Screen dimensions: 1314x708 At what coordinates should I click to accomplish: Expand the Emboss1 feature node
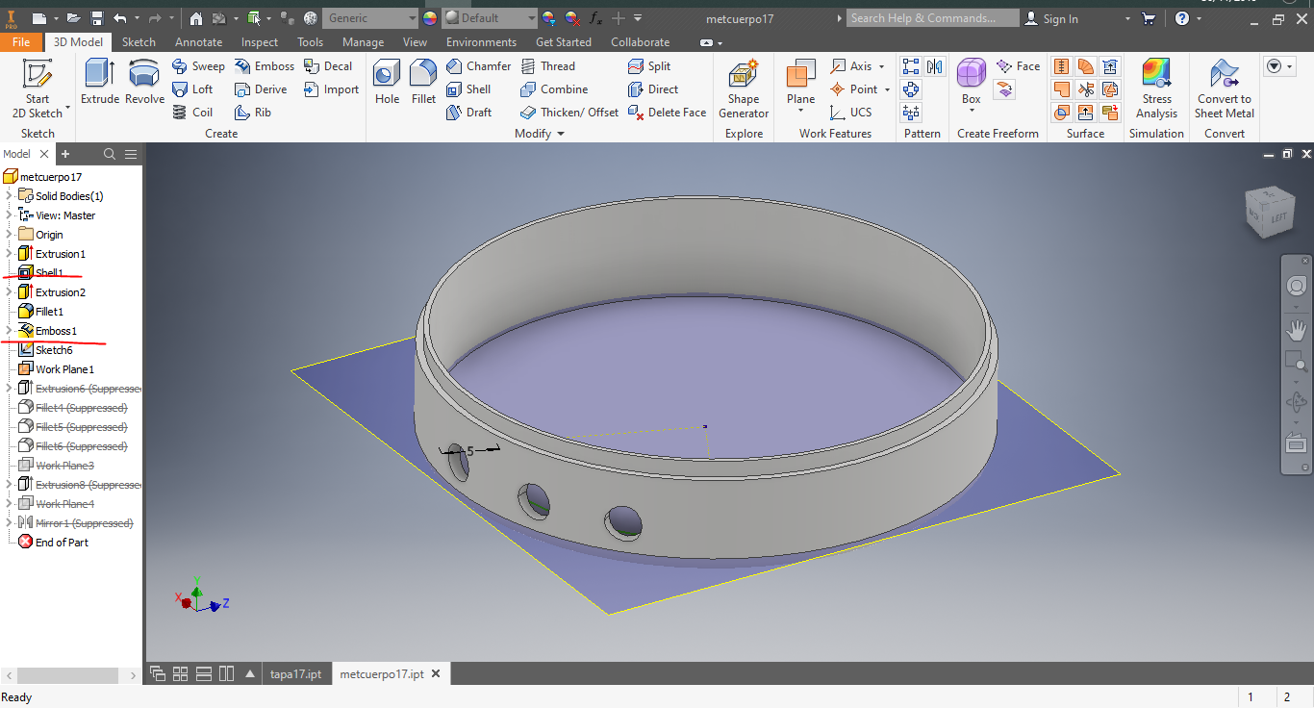[9, 331]
